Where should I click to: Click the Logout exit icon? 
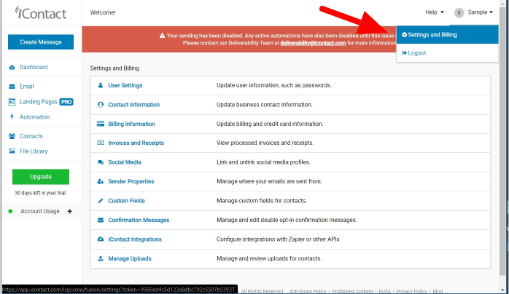pos(404,53)
